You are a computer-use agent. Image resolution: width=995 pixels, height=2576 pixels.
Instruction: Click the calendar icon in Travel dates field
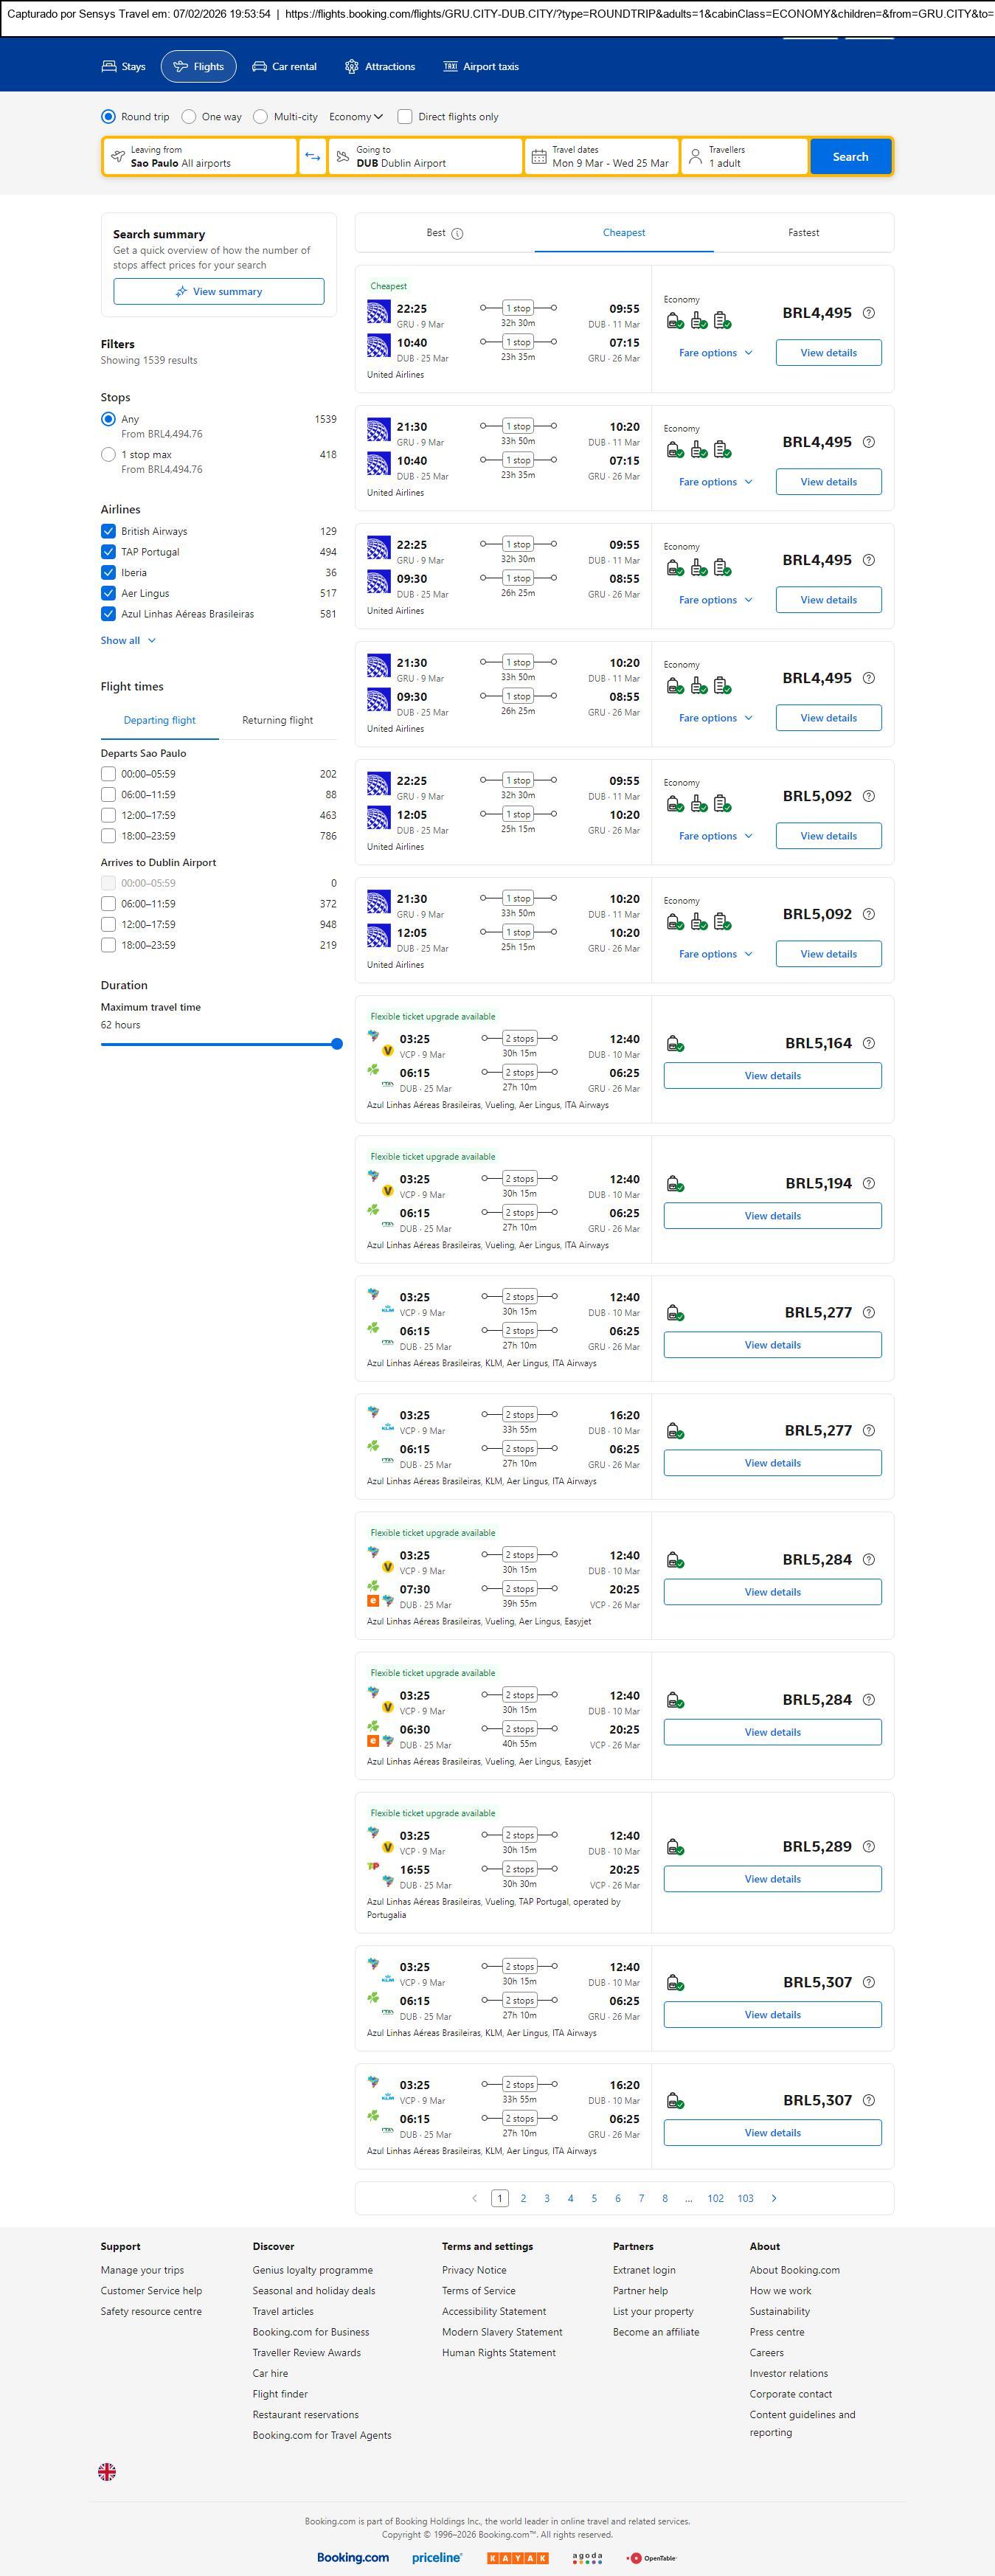(x=538, y=157)
